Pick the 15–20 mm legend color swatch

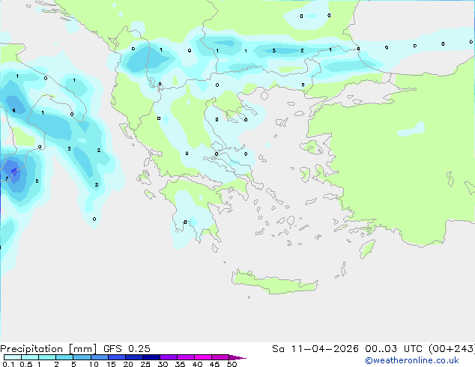[x=117, y=357]
